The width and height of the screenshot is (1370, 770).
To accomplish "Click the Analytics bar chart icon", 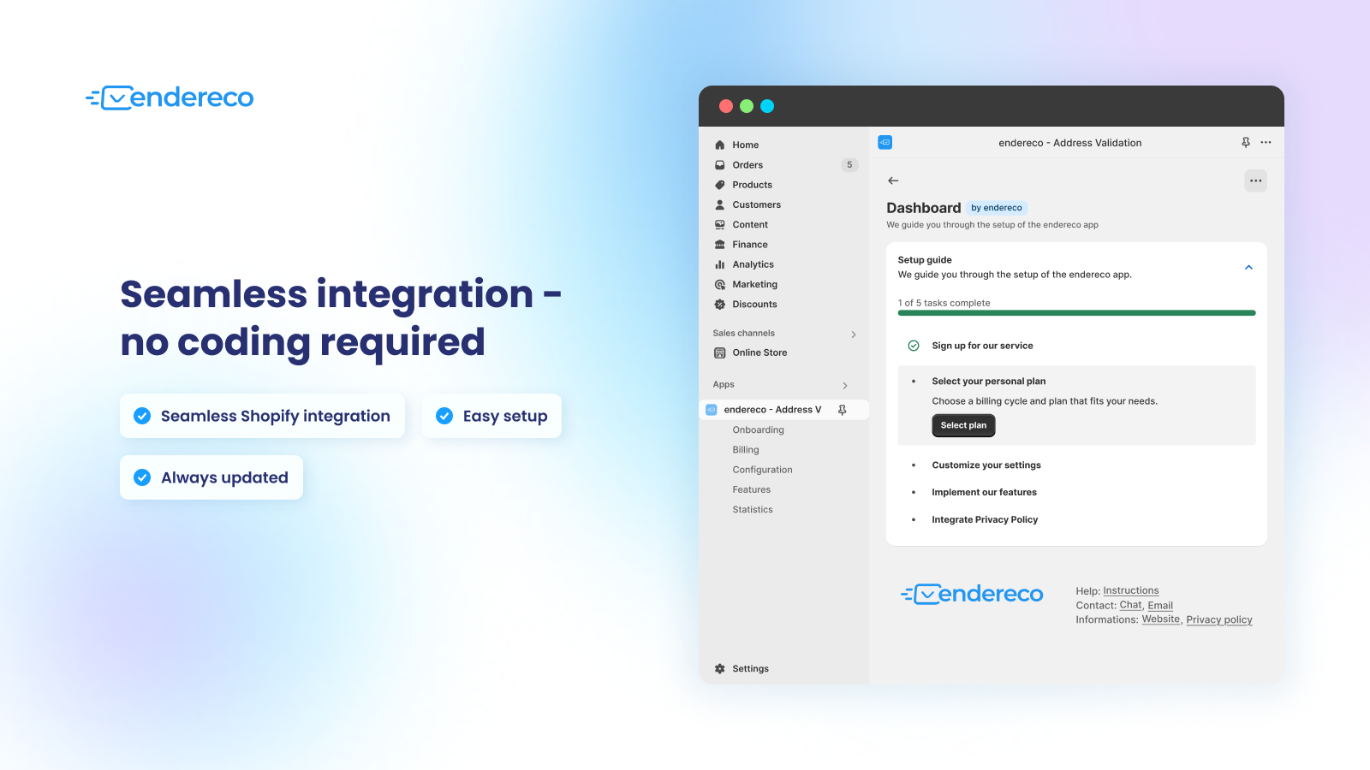I will [x=720, y=264].
